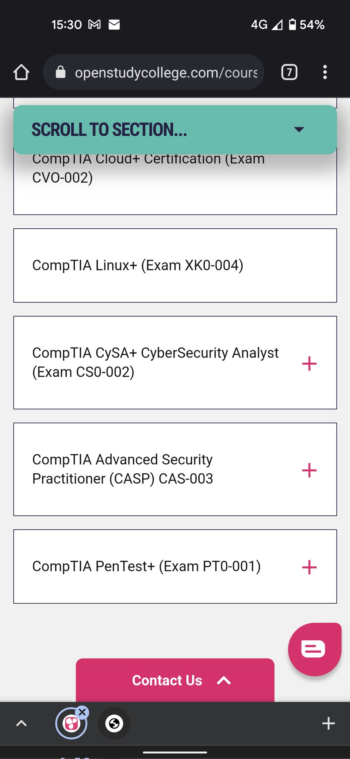350x759 pixels.
Task: Expand the Advanced Security Practitioner plus icon
Action: click(309, 470)
